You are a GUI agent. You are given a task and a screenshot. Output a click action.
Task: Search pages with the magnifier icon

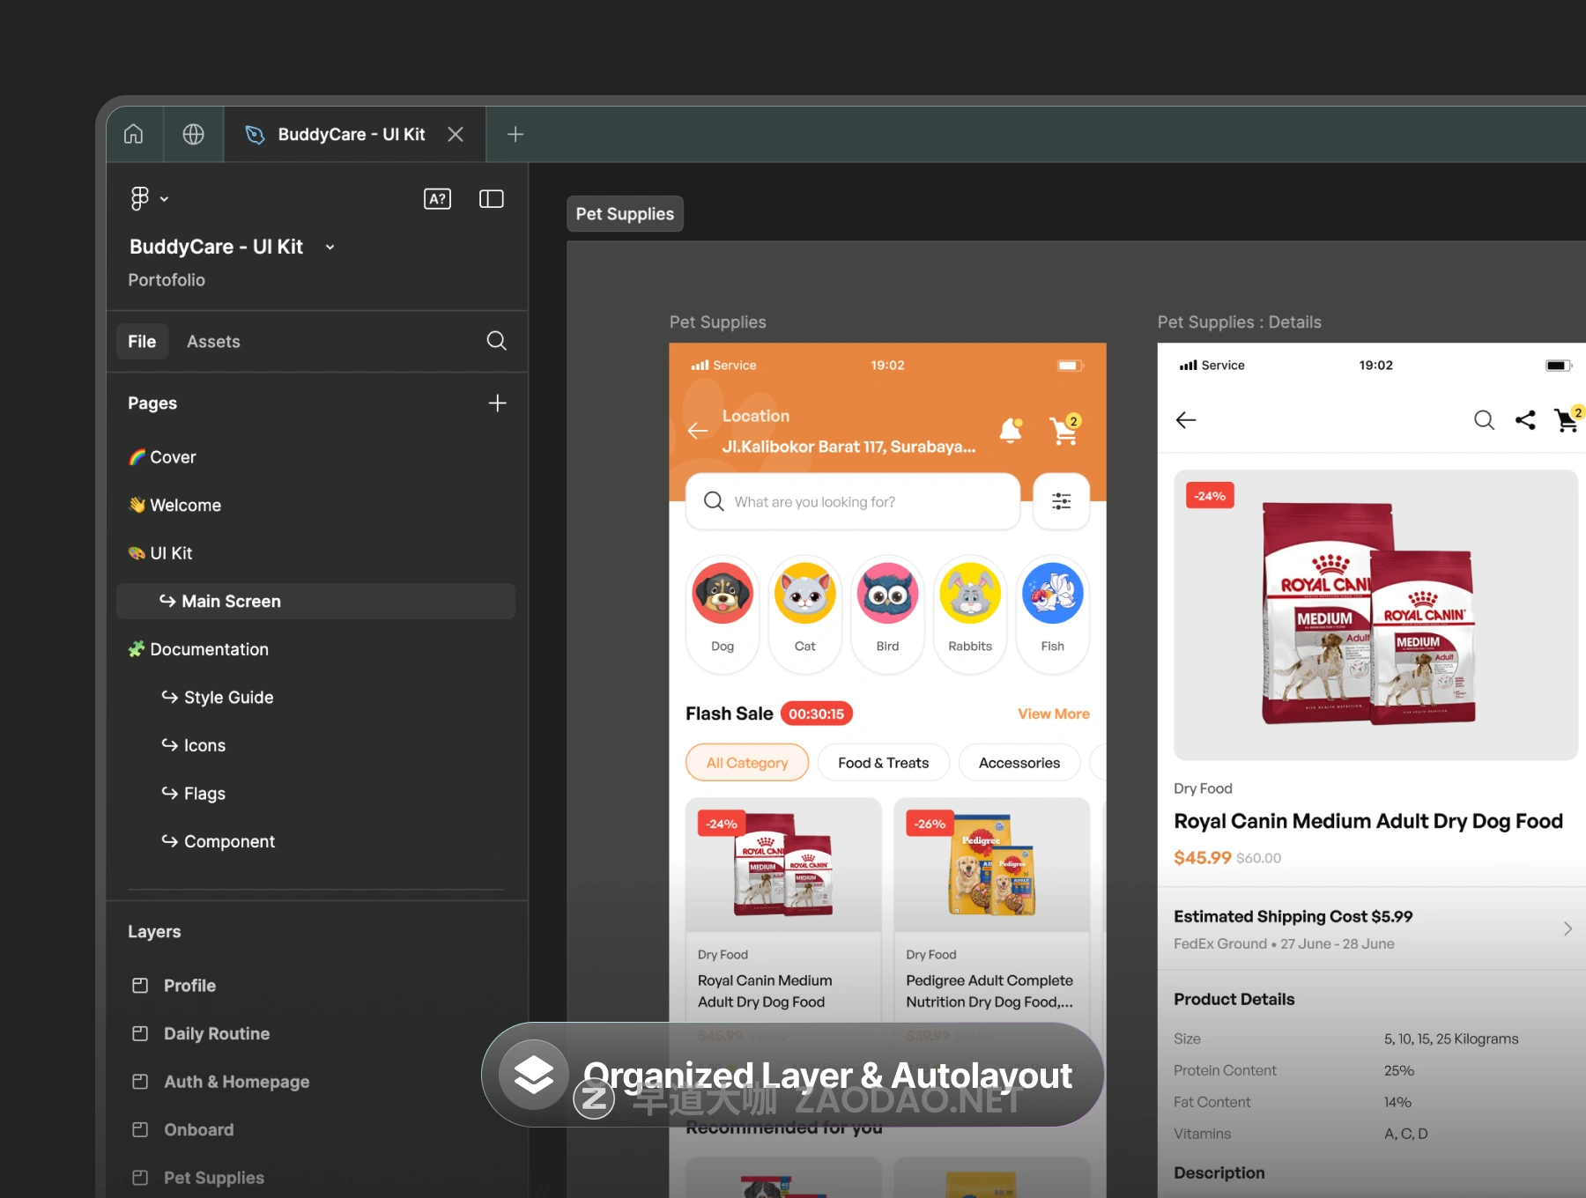click(497, 341)
